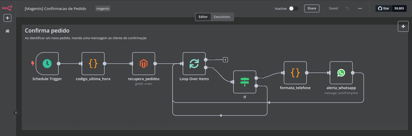This screenshot has width=412, height=136.
Task: Add node after the done output
Action: (x=225, y=60)
